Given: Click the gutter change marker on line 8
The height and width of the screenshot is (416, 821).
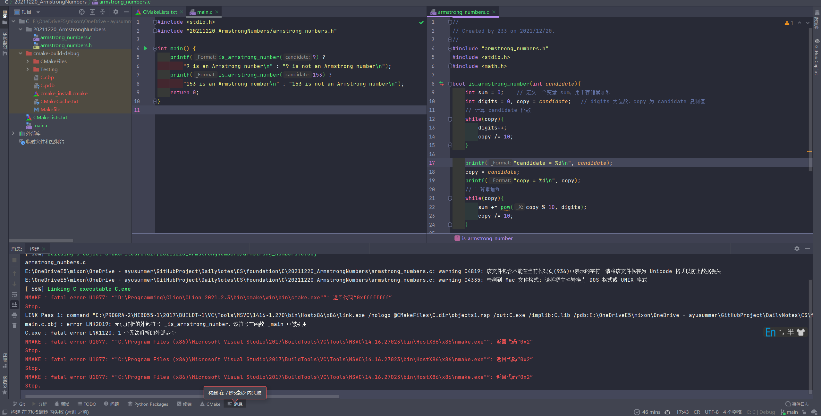Looking at the screenshot, I should point(442,84).
